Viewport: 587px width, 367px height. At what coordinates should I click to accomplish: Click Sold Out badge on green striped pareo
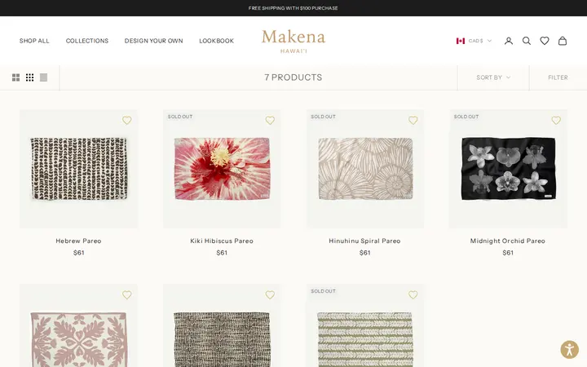[323, 291]
